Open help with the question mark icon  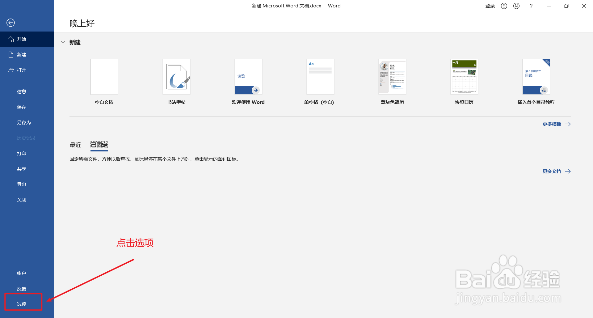pos(531,6)
